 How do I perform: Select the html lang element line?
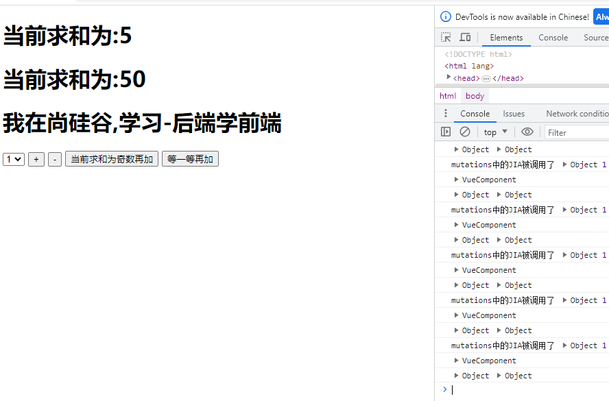(469, 66)
